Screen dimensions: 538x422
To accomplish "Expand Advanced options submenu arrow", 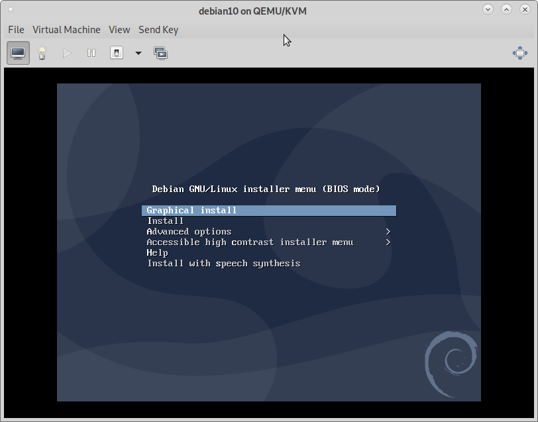I will pos(388,232).
